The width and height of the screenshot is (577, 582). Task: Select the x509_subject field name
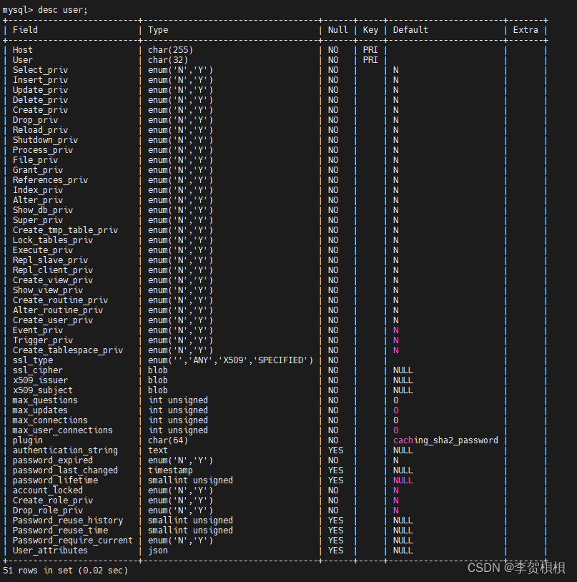point(43,391)
